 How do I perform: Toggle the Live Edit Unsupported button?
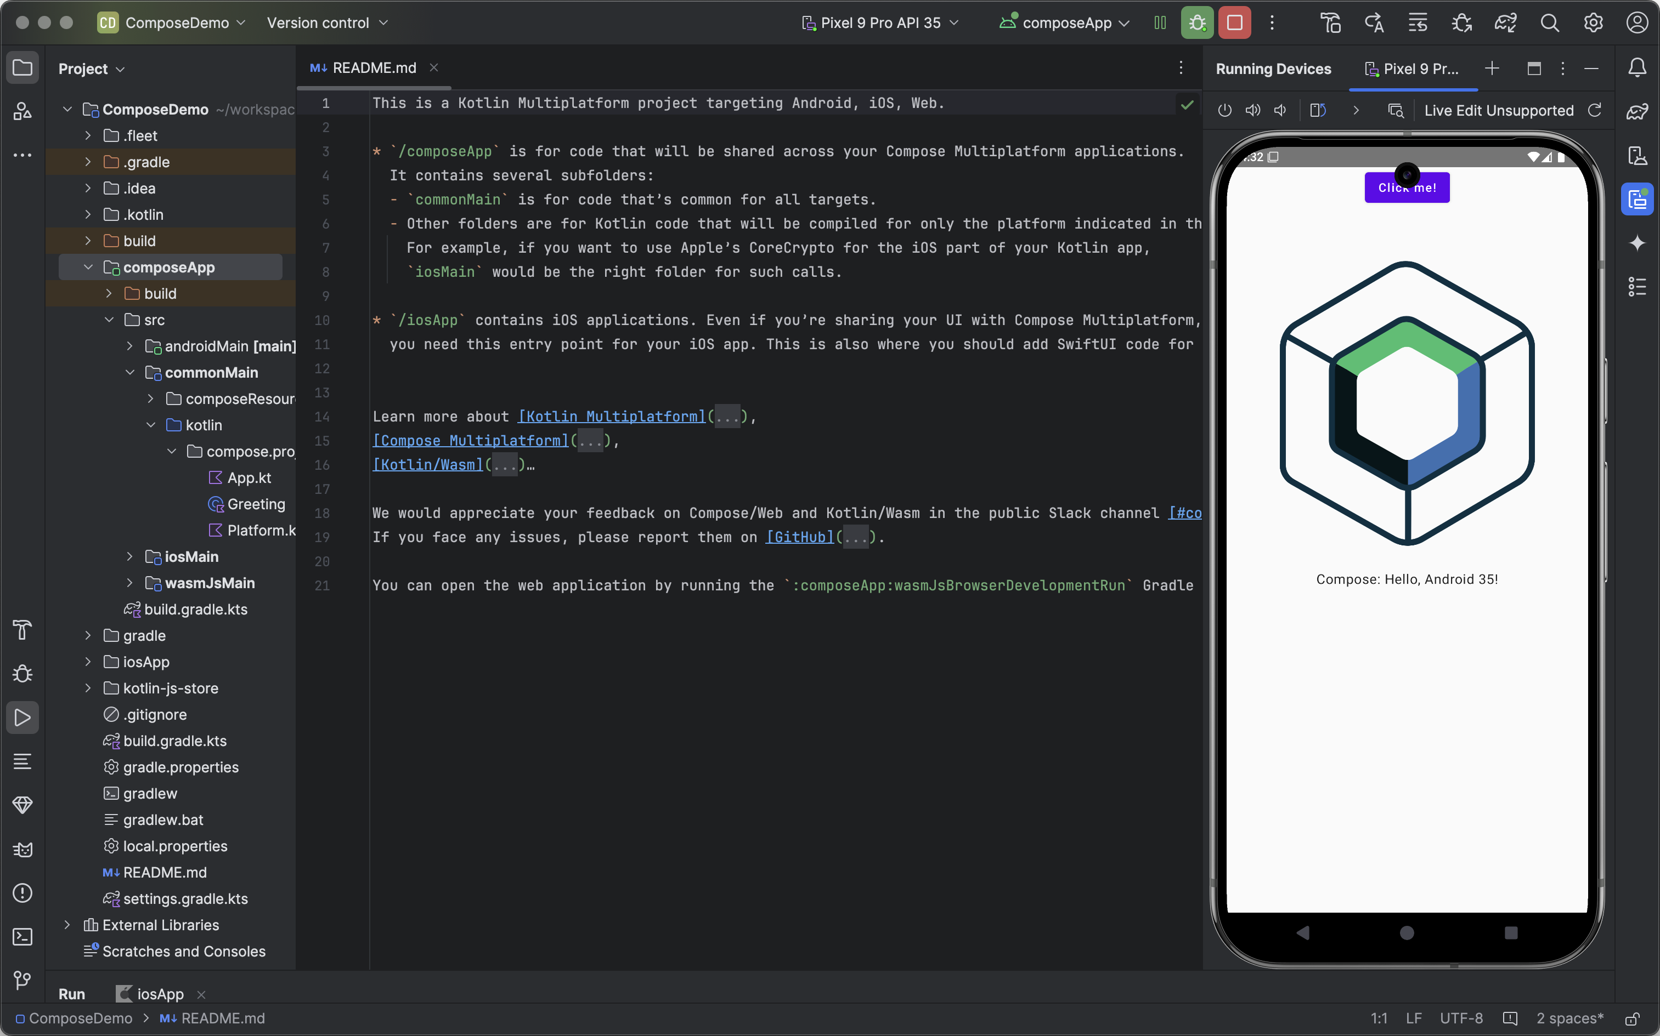[x=1498, y=110]
